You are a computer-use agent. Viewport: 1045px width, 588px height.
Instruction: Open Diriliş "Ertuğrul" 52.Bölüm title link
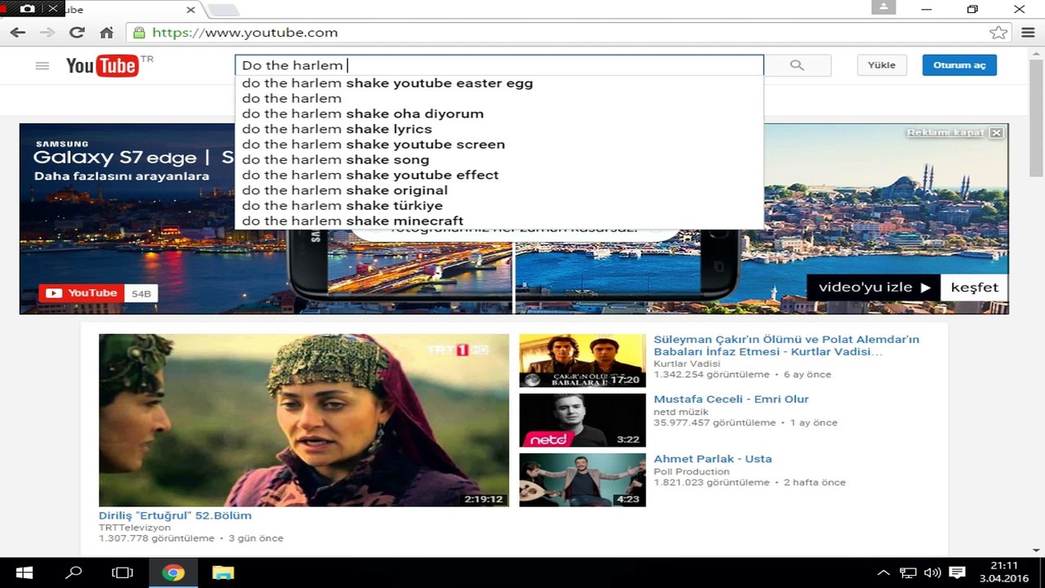175,515
